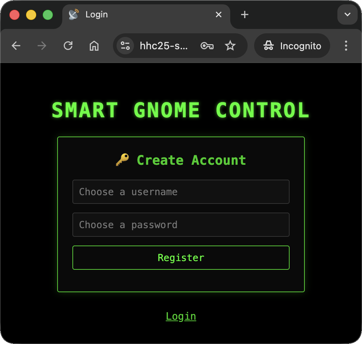
Task: Click the back navigation arrow
Action: (x=16, y=46)
